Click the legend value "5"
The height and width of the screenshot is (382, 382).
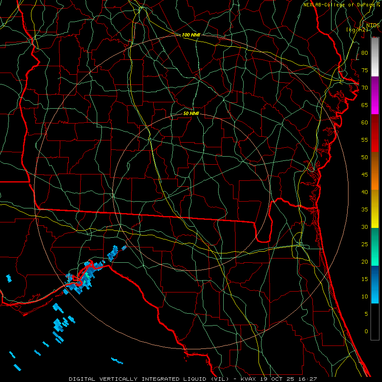click(366, 314)
